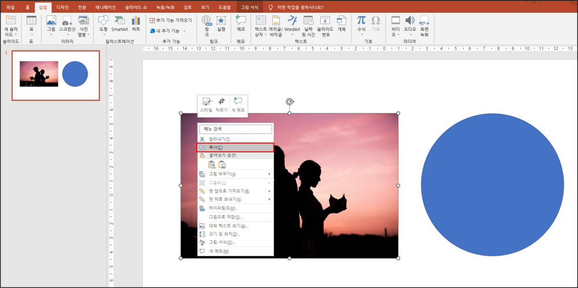The height and width of the screenshot is (288, 578).
Task: Select the blue circle shape on slide
Action: (492, 185)
